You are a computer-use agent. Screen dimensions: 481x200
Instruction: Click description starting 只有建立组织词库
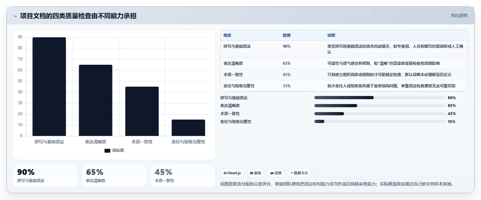(x=389, y=75)
